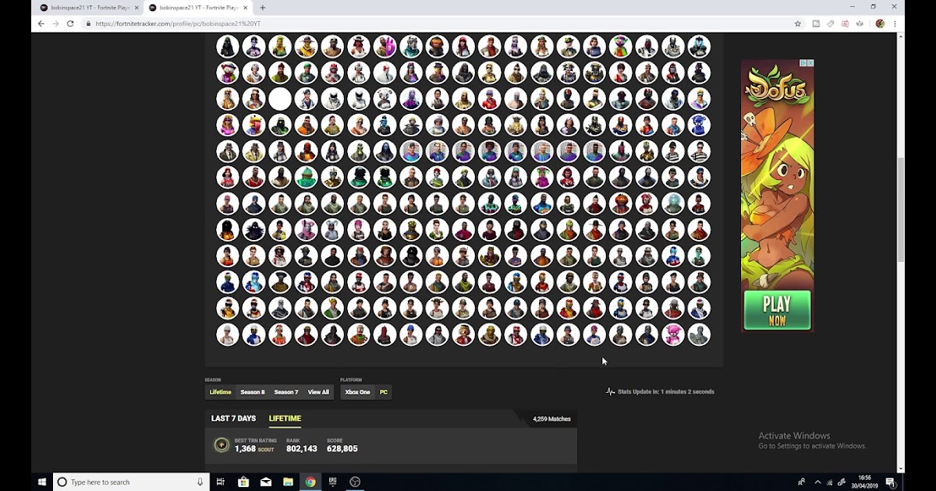
Task: Click PLAY NOW on the Dofus ad
Action: [x=777, y=310]
